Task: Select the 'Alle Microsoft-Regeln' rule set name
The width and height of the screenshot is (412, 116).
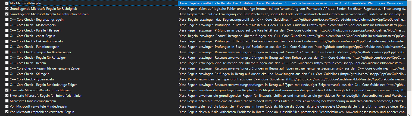Action: tap(25, 3)
